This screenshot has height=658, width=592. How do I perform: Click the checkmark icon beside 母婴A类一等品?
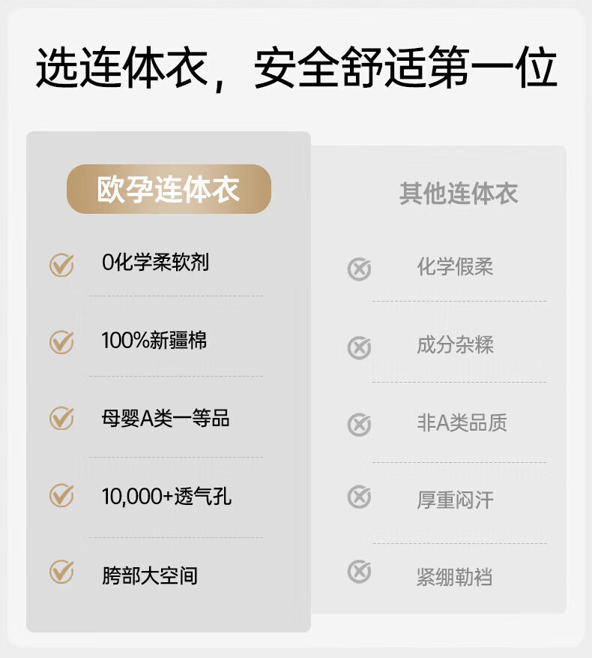point(61,418)
